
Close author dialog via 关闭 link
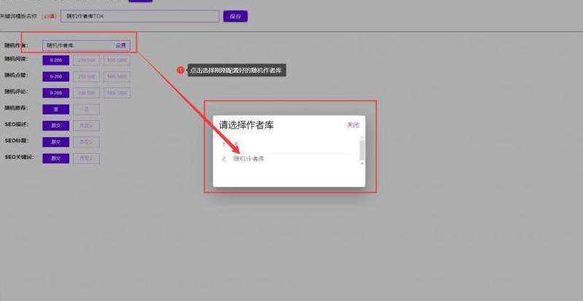[353, 125]
